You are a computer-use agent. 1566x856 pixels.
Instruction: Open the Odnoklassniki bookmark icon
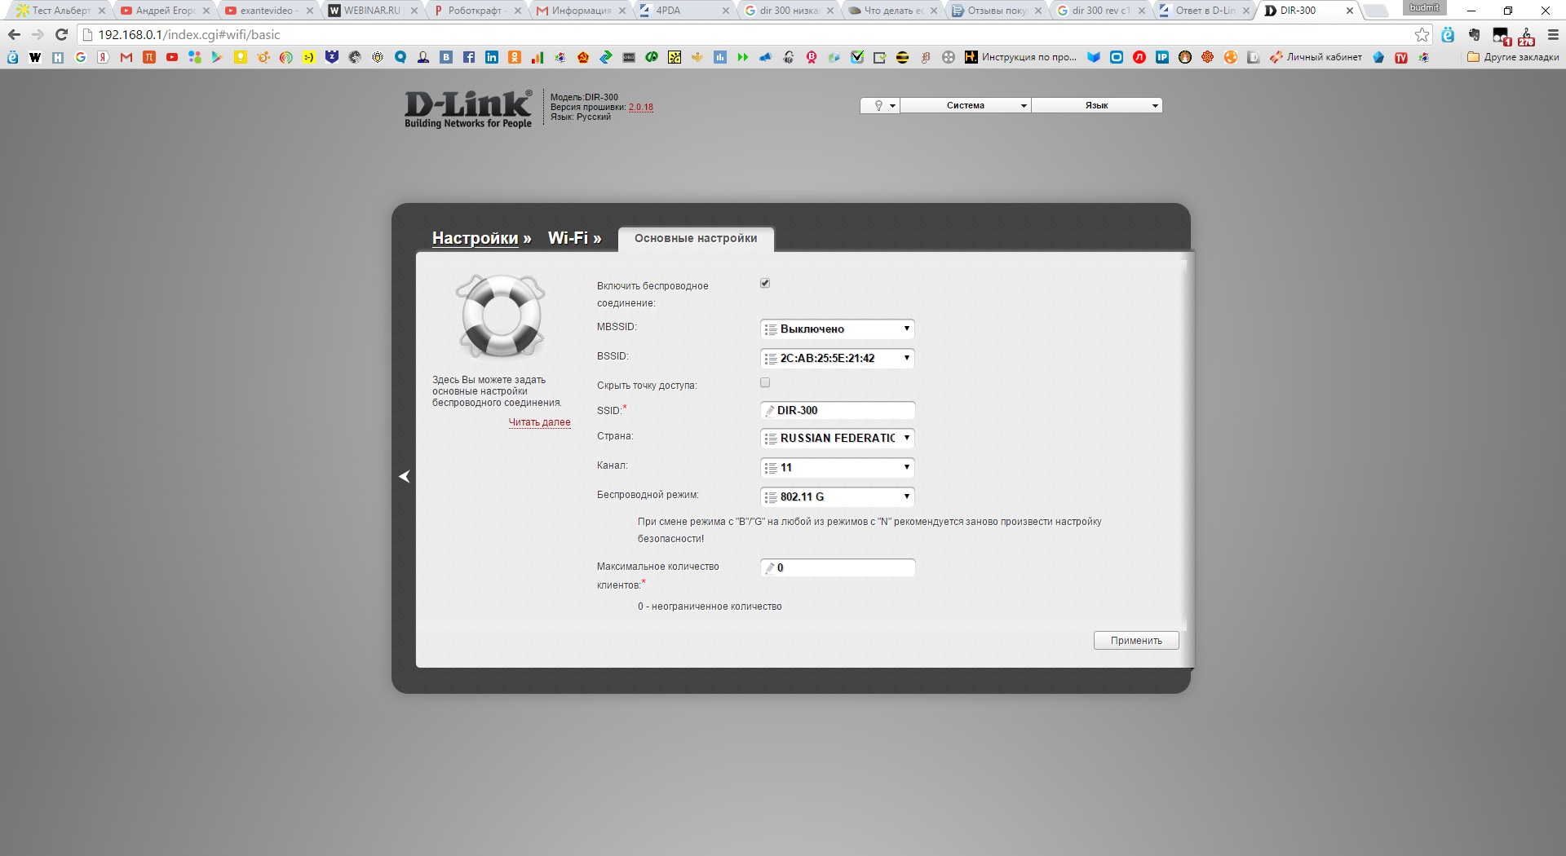click(x=515, y=57)
